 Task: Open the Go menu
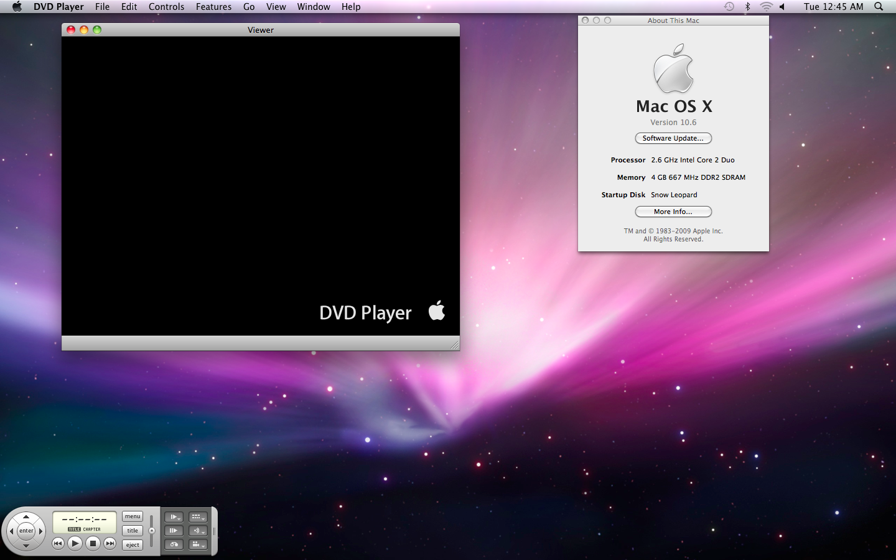249,6
